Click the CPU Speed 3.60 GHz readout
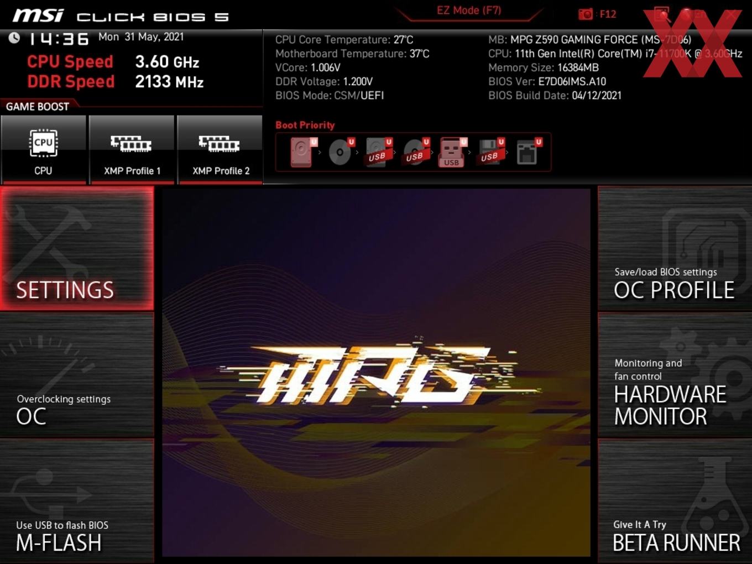Viewport: 752px width, 564px height. pos(113,61)
